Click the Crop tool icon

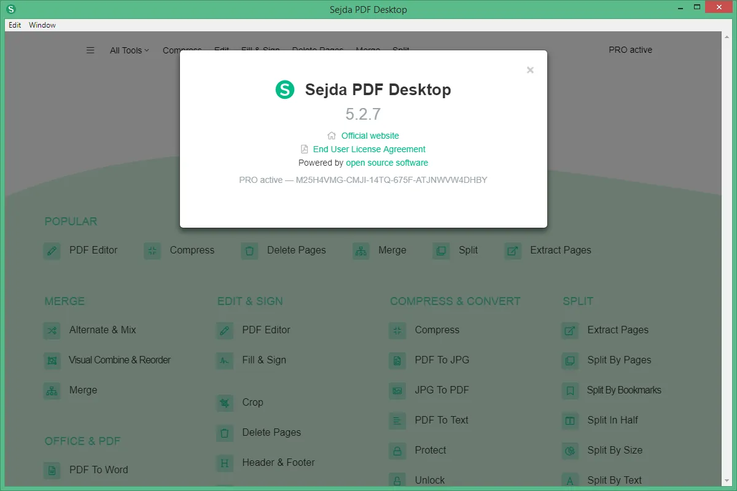click(225, 403)
